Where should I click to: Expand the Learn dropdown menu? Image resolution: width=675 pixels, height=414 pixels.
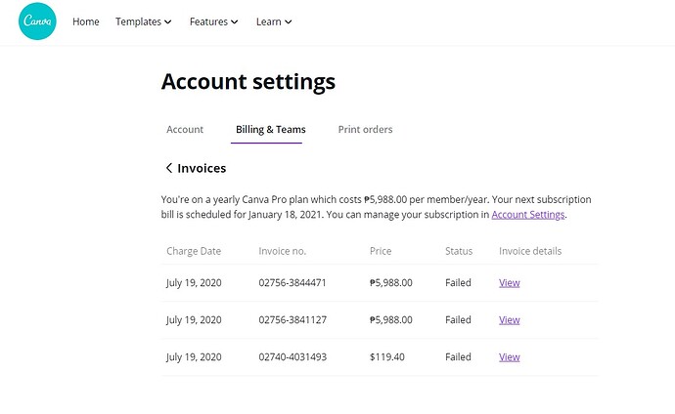coord(274,21)
